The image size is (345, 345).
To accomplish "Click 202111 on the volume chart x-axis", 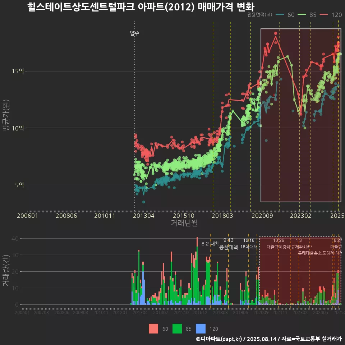I will pyautogui.click(x=280, y=312).
